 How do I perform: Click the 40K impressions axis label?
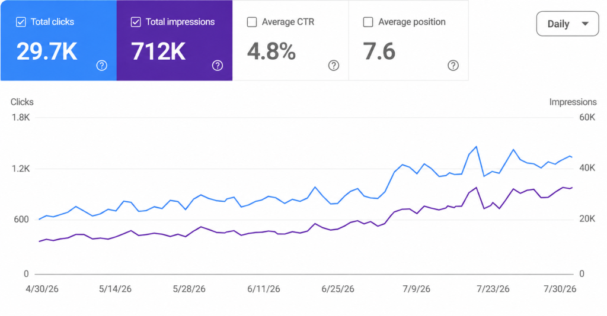[587, 168]
